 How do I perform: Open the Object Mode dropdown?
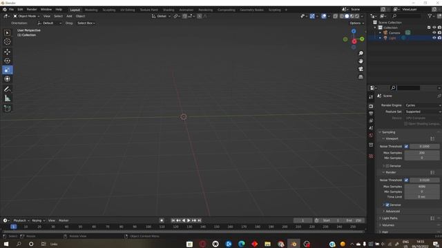coord(26,17)
